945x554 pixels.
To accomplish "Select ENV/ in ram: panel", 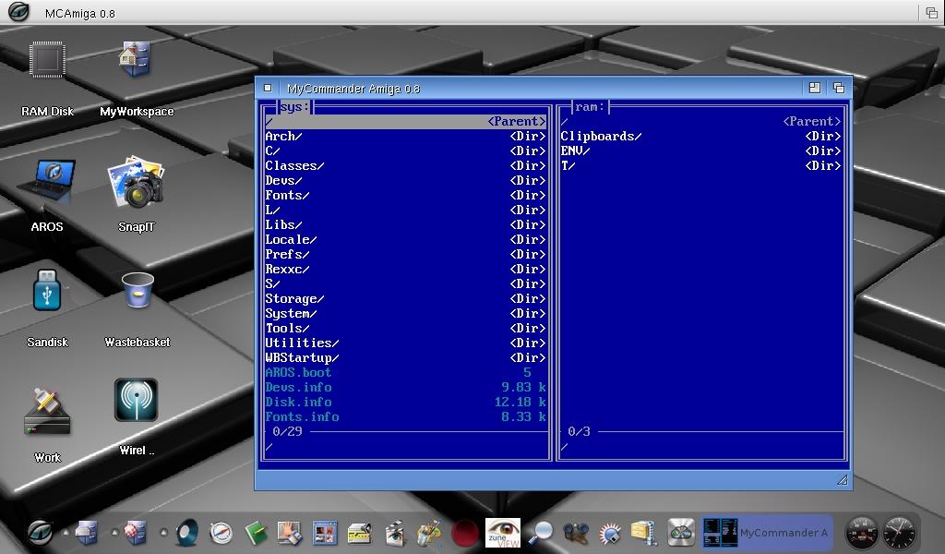I will [701, 151].
